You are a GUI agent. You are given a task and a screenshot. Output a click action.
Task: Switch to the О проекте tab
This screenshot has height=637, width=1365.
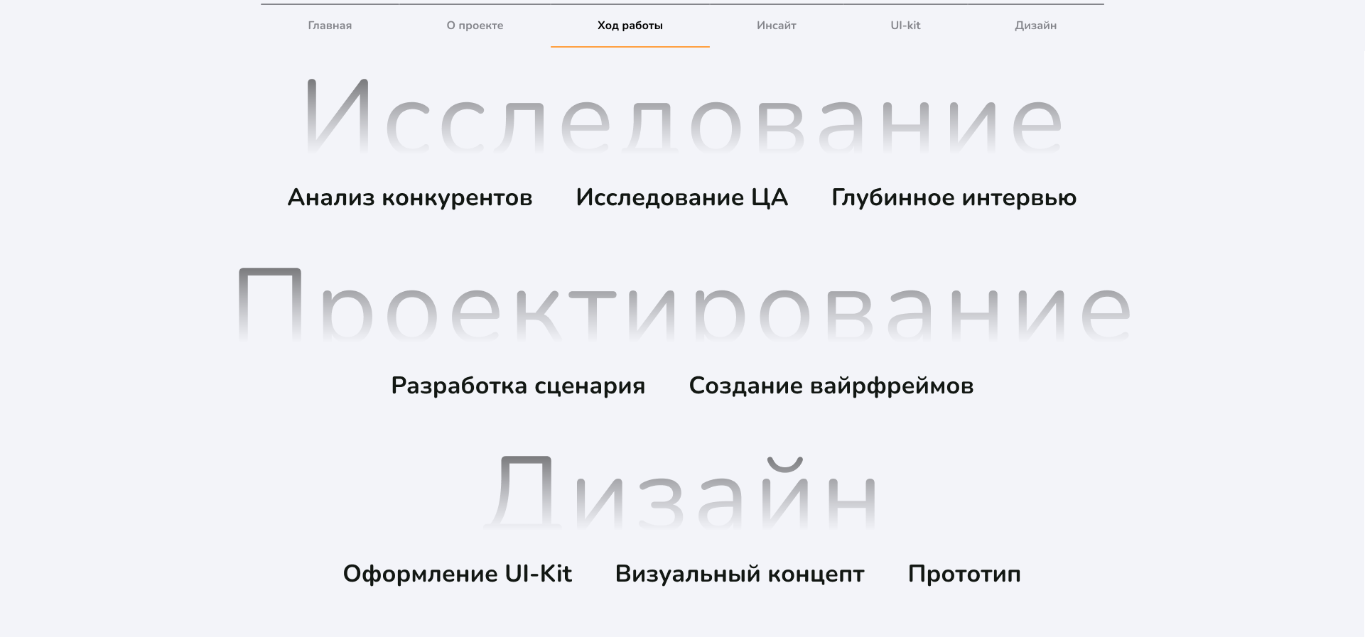coord(475,26)
